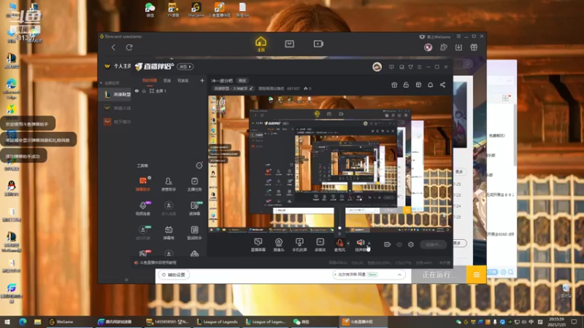The height and width of the screenshot is (328, 584).
Task: Add 摄像头 camera source
Action: (x=279, y=245)
